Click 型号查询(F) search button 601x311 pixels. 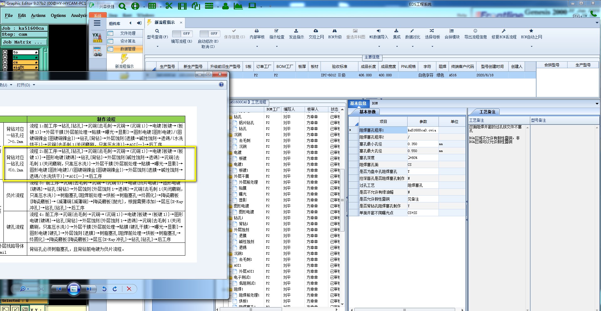coord(157,34)
